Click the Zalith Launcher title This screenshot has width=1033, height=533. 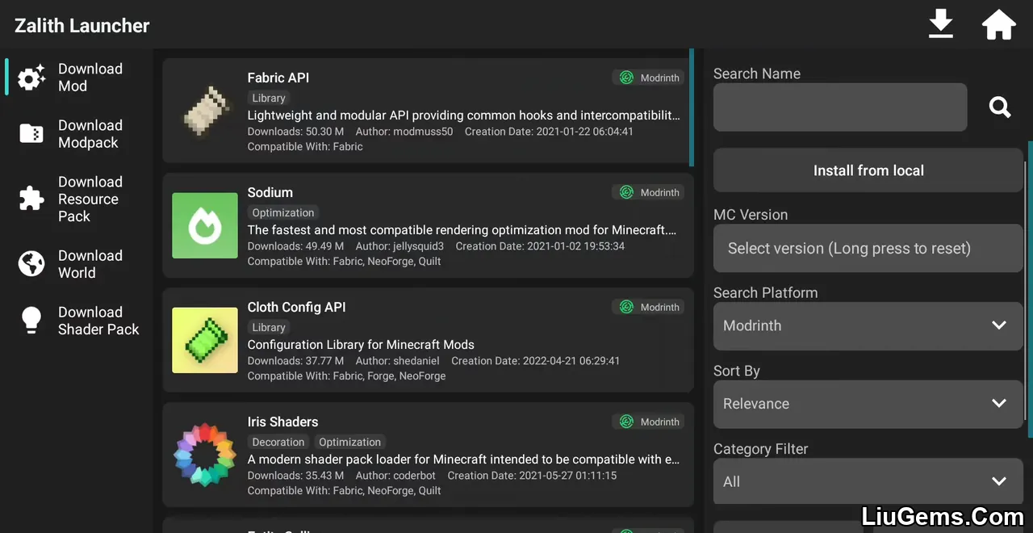click(x=82, y=25)
